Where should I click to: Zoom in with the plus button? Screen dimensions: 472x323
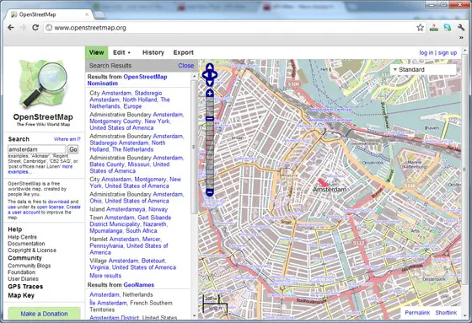point(210,94)
